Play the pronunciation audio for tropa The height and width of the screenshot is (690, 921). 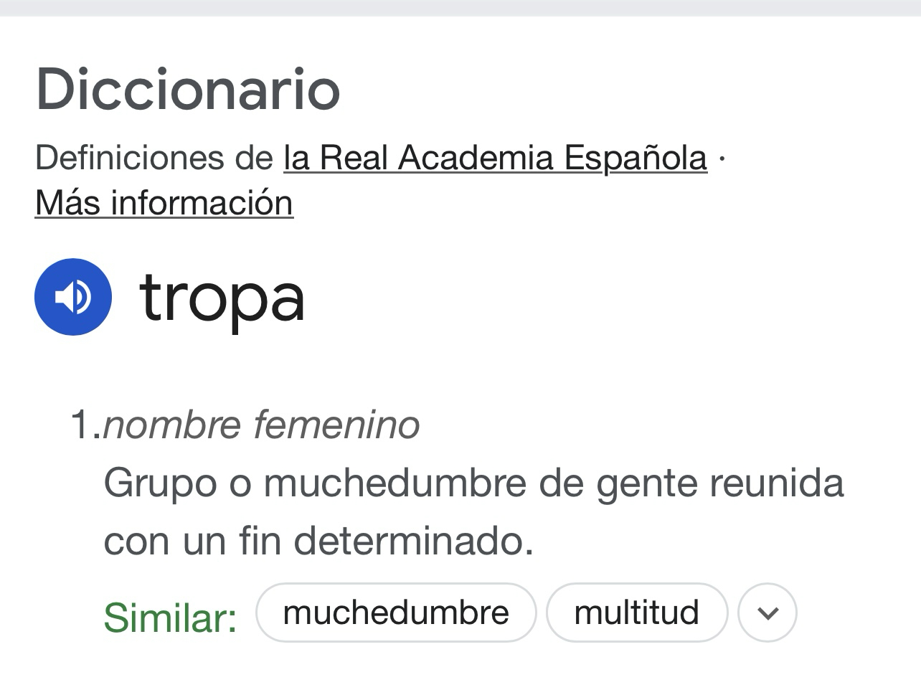click(73, 297)
